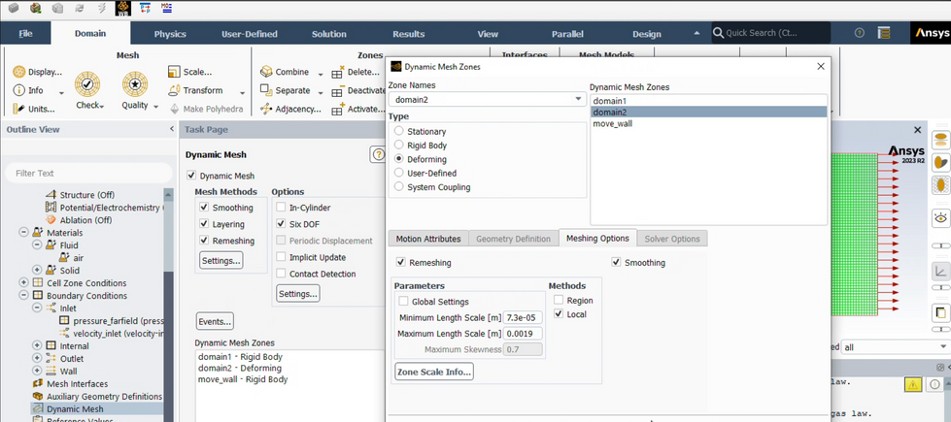Click the black Workbench icon in top toolbar
The width and height of the screenshot is (951, 422).
[x=123, y=8]
